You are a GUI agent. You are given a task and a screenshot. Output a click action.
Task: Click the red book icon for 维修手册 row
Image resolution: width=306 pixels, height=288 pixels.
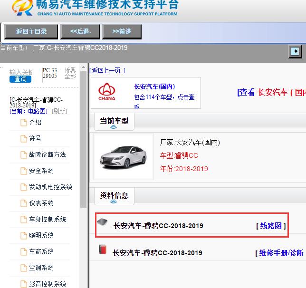(103, 249)
